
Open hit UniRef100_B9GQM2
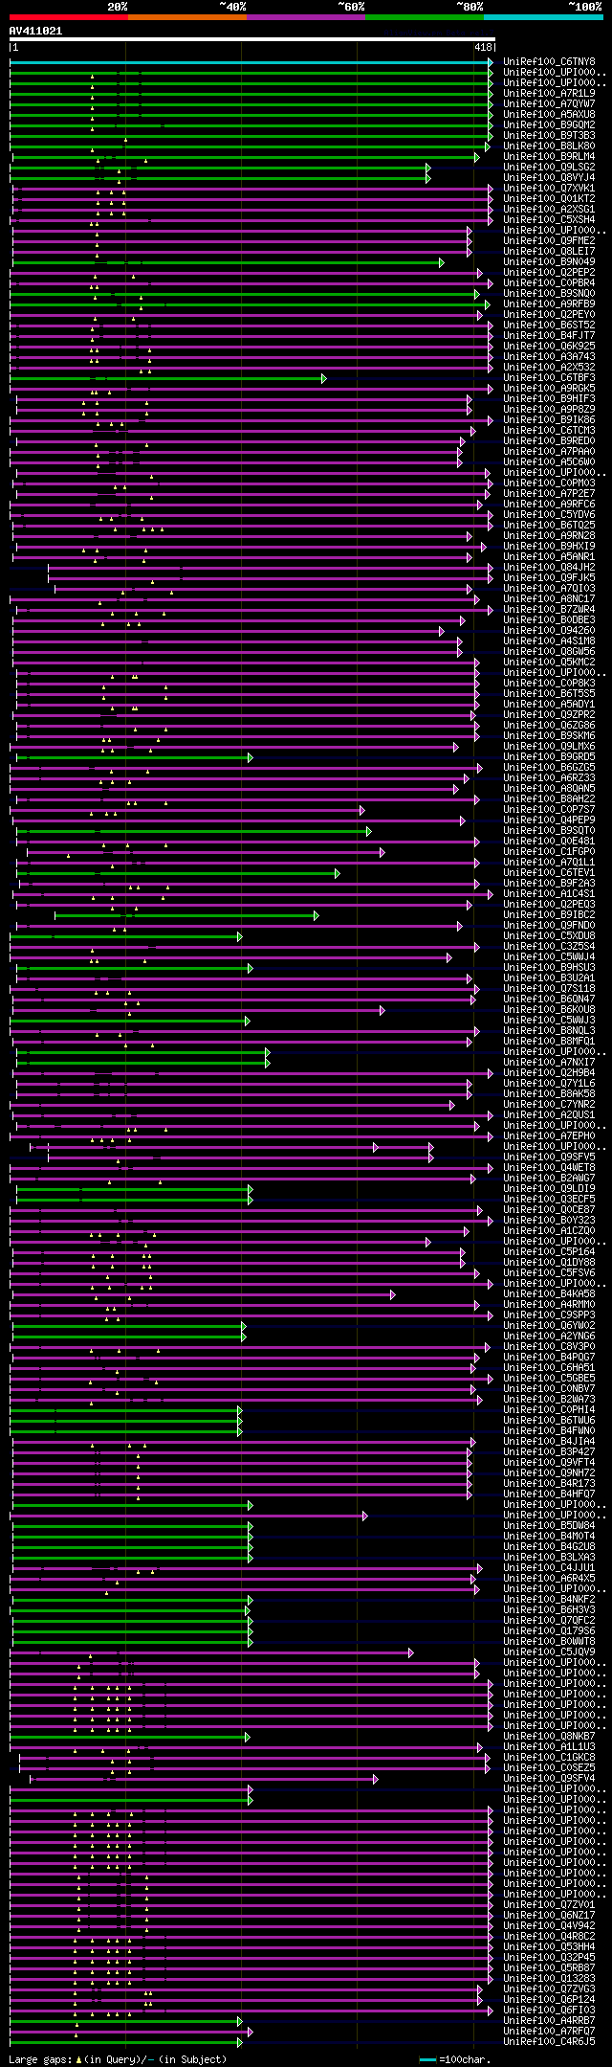[x=549, y=125]
